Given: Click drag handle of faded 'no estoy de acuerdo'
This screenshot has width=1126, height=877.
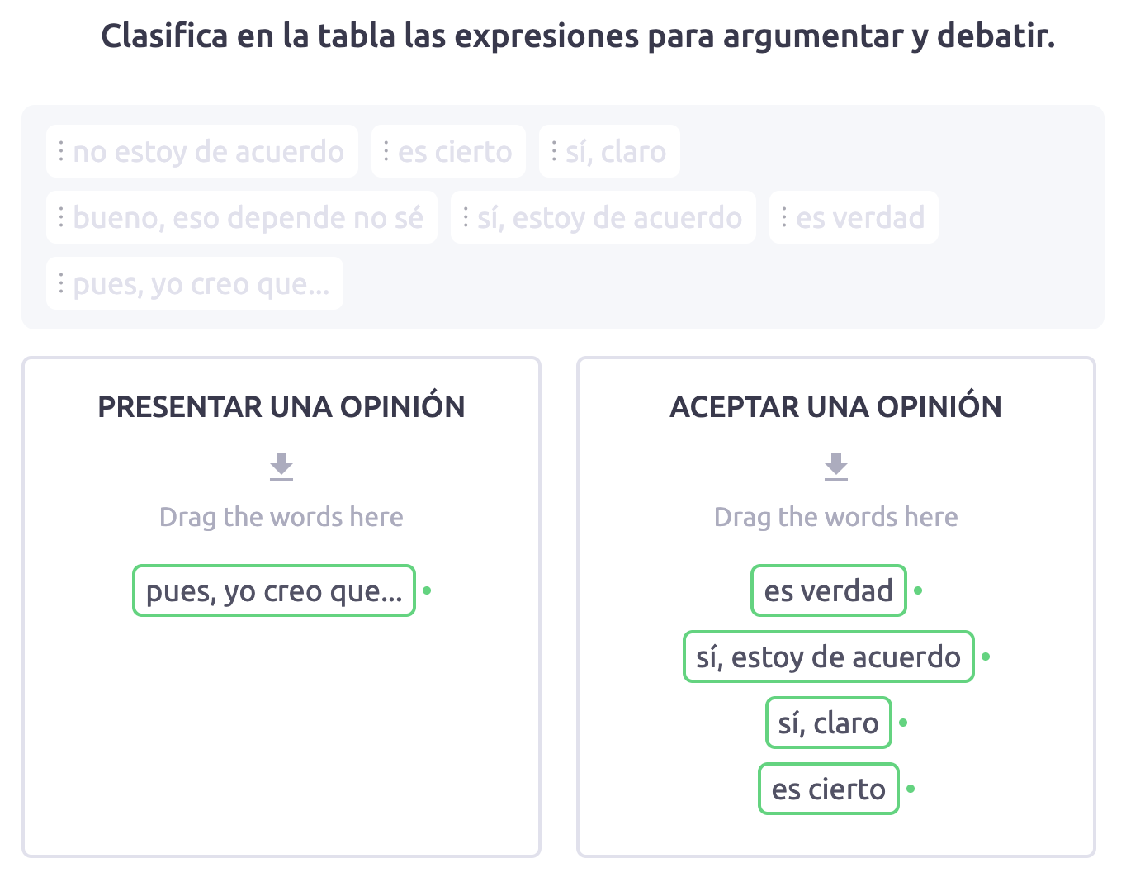Looking at the screenshot, I should pos(61,151).
